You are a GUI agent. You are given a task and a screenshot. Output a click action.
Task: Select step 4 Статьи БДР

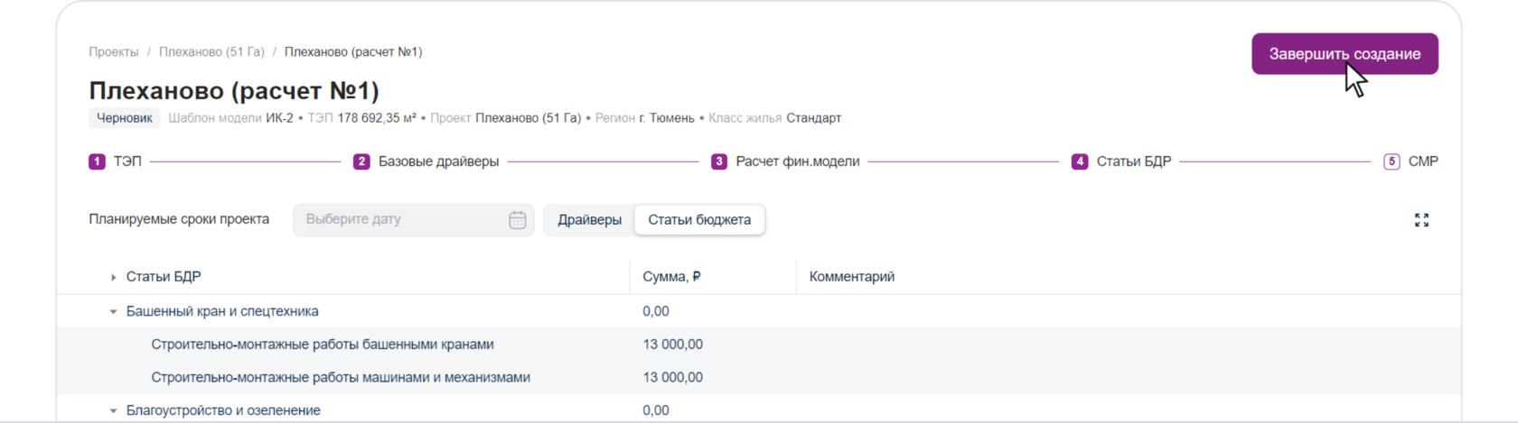[1121, 161]
